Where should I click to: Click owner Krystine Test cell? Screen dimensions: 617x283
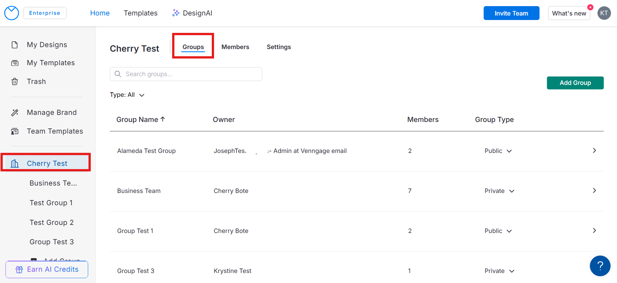tap(232, 271)
